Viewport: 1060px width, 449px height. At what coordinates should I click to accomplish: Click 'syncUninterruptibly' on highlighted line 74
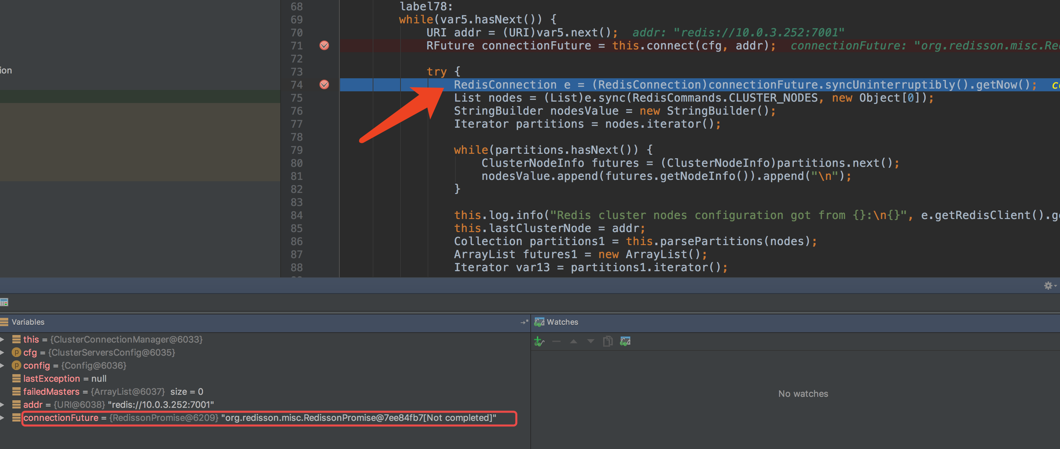(x=890, y=85)
